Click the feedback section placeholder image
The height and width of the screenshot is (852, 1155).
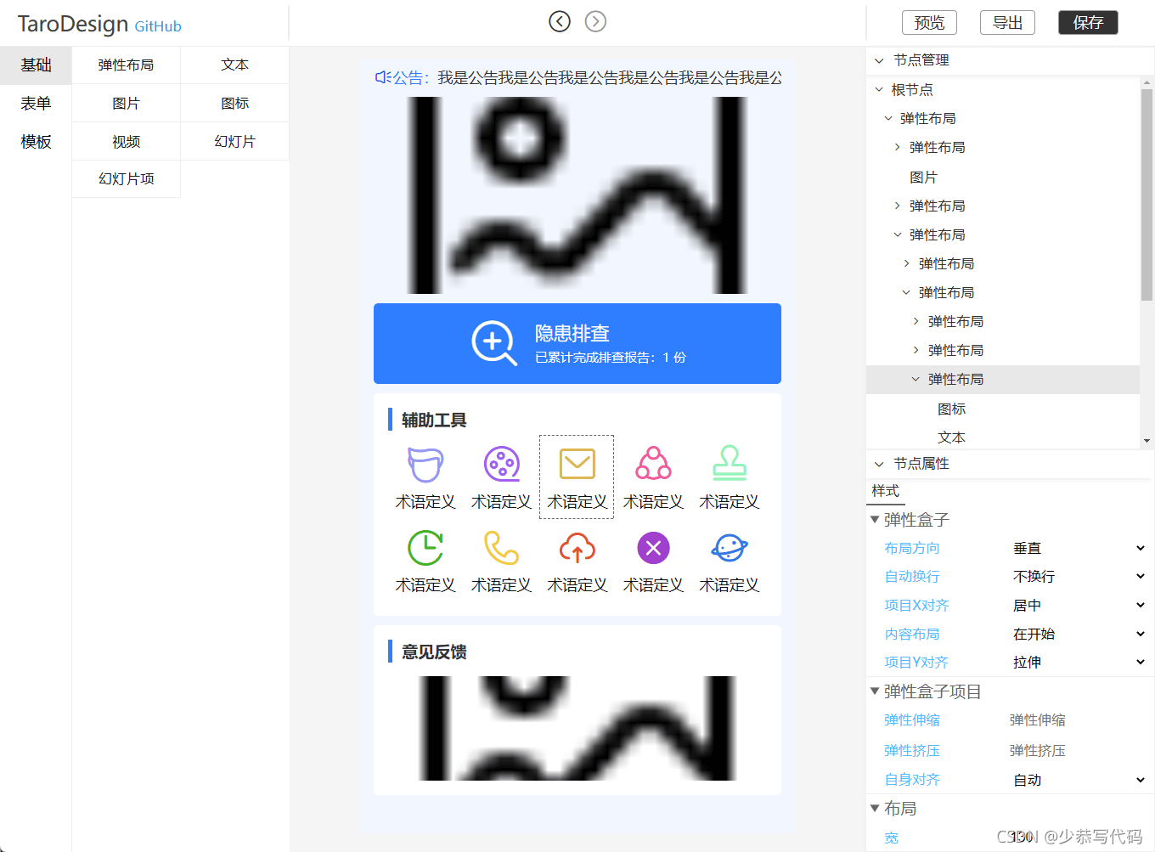click(x=577, y=728)
